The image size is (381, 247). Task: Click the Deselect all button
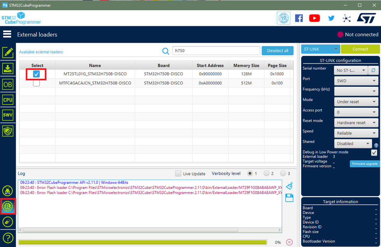(278, 51)
